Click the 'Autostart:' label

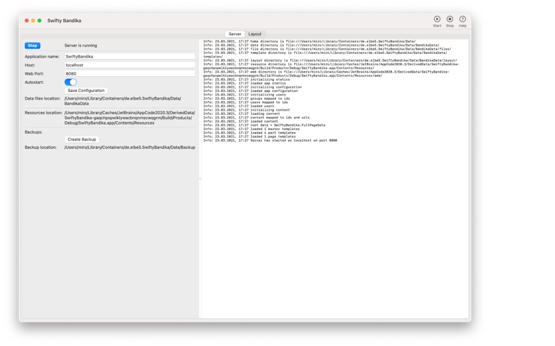[34, 82]
